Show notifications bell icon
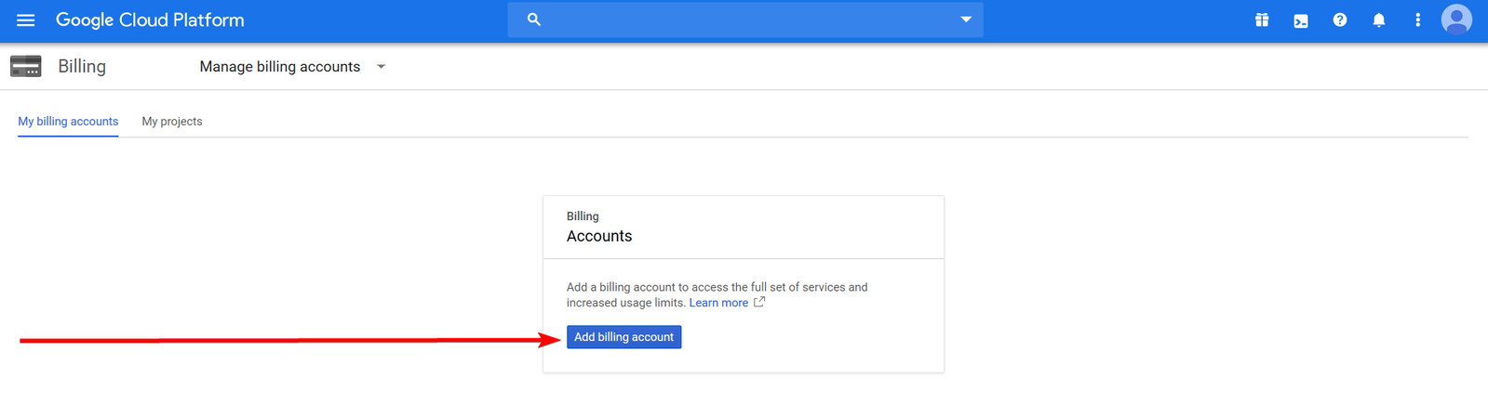Image resolution: width=1488 pixels, height=404 pixels. [1378, 20]
